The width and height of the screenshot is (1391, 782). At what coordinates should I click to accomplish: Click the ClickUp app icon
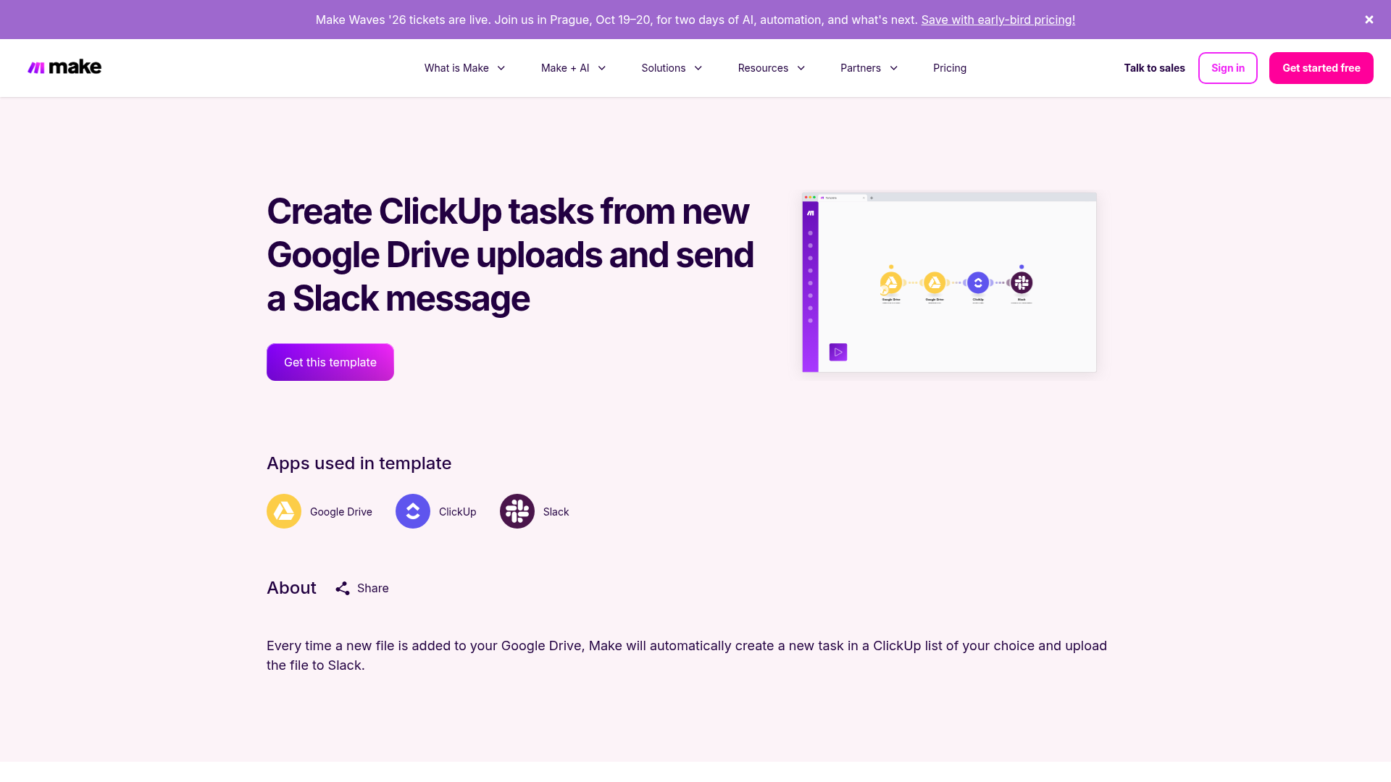[413, 511]
